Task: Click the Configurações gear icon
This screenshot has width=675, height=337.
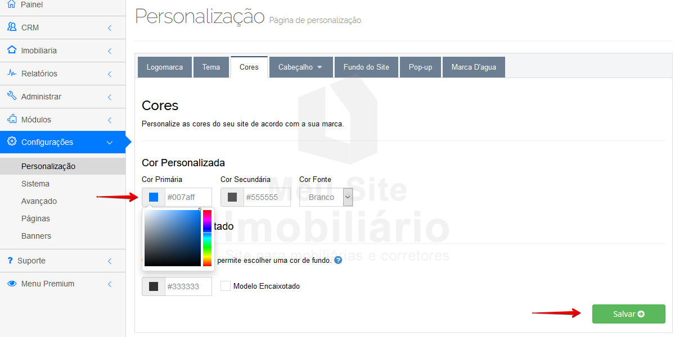Action: click(12, 142)
